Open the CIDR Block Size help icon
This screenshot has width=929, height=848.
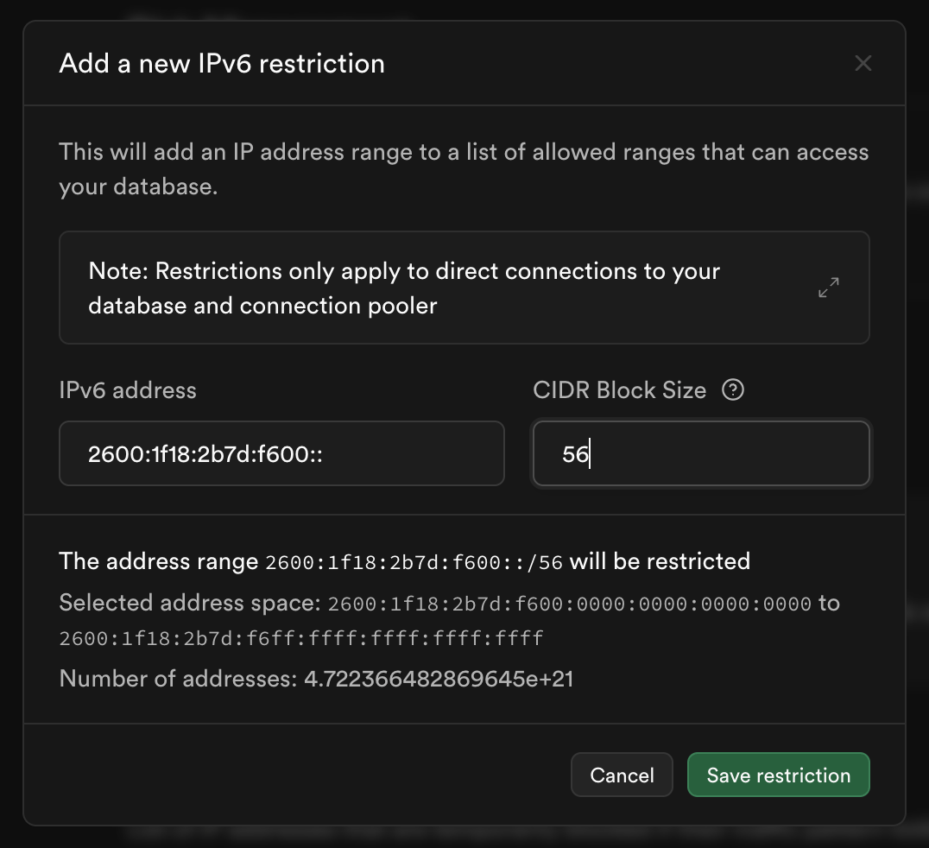point(733,390)
